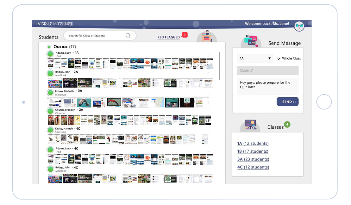Toggle the green Online group indicator

click(49, 47)
